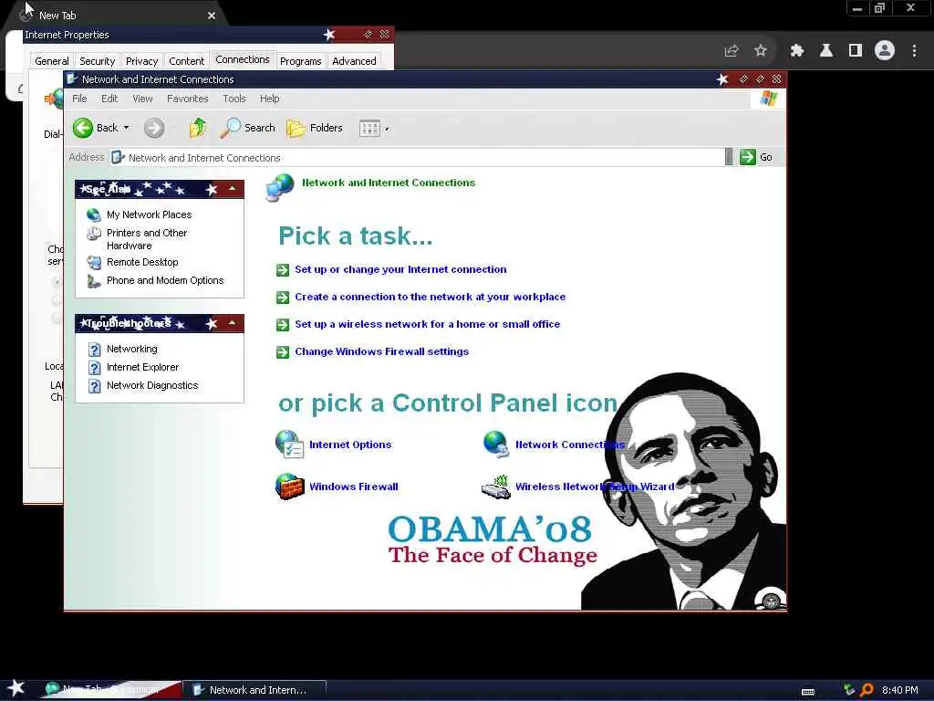Screen dimensions: 934x701
Task: Click the Views grid icon in toolbar
Action: click(369, 128)
